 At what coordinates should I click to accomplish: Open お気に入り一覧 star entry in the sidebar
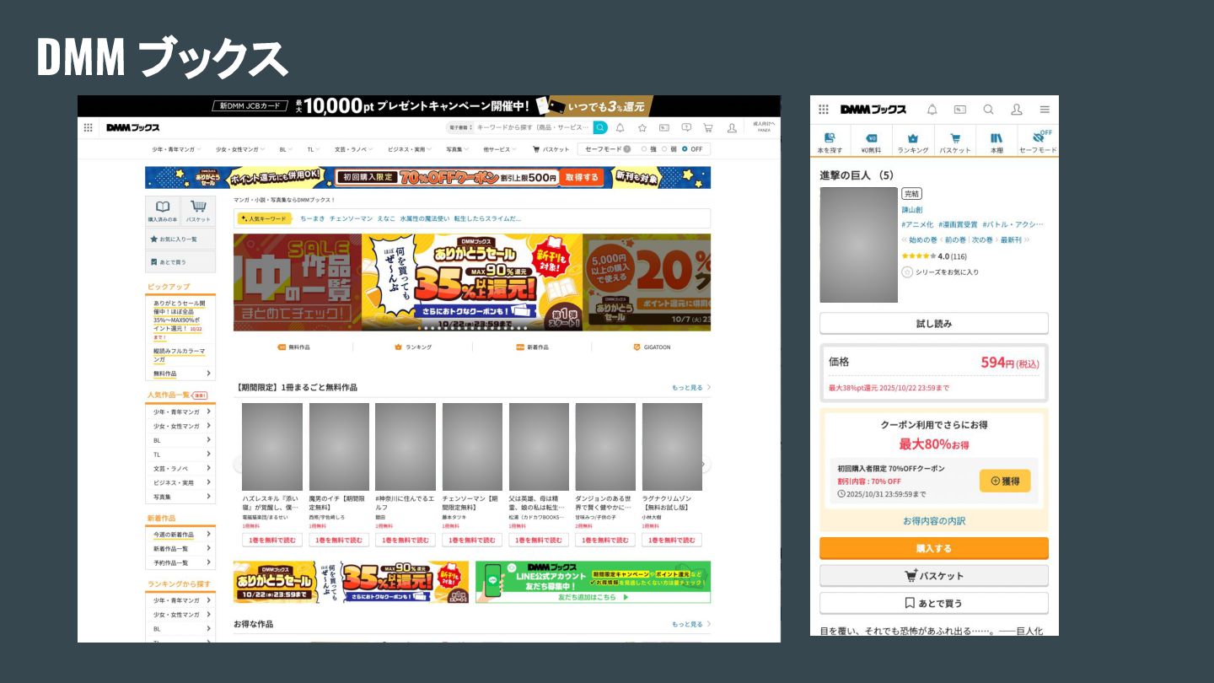[180, 239]
